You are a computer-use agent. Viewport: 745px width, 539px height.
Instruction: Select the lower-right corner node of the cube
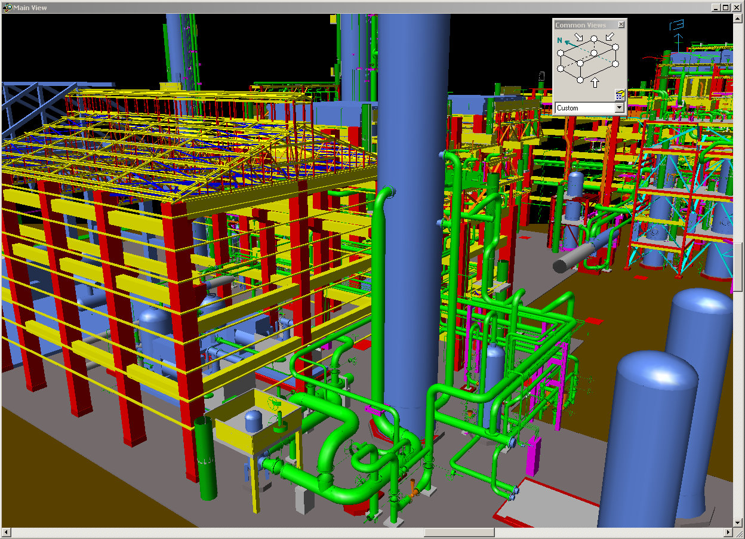point(615,64)
